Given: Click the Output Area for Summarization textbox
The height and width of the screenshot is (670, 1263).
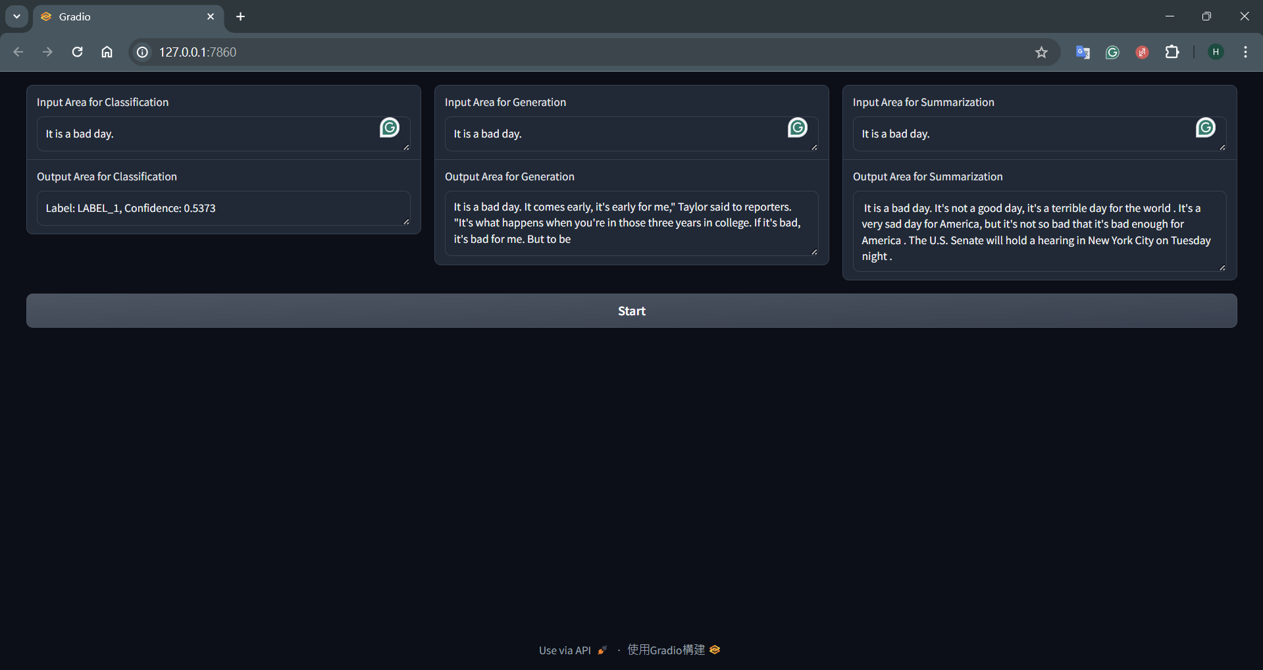Looking at the screenshot, I should (1040, 232).
